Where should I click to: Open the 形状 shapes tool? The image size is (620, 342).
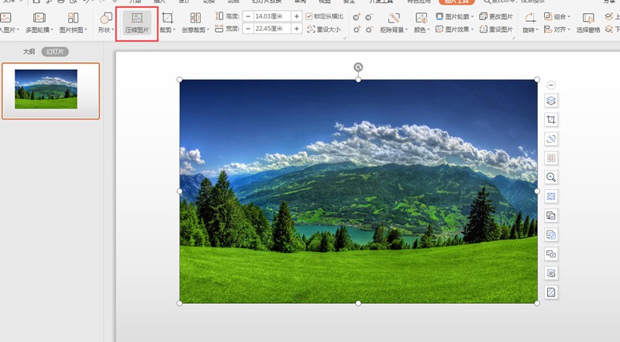[106, 22]
